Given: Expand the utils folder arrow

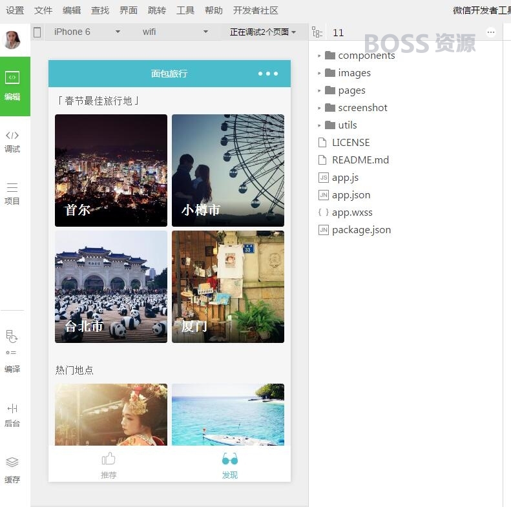Looking at the screenshot, I should point(319,125).
